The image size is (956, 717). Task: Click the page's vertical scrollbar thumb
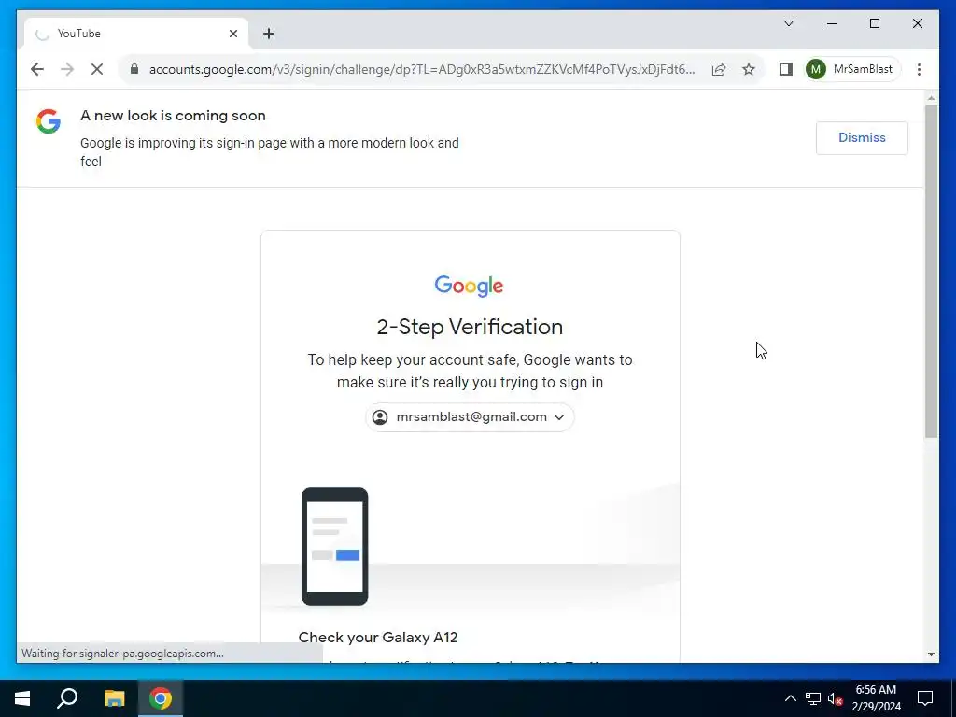pos(931,272)
